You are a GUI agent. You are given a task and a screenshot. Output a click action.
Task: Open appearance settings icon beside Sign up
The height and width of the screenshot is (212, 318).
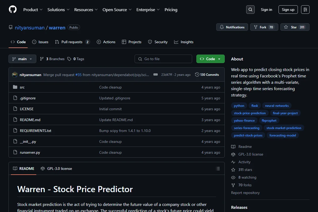pos(305,10)
